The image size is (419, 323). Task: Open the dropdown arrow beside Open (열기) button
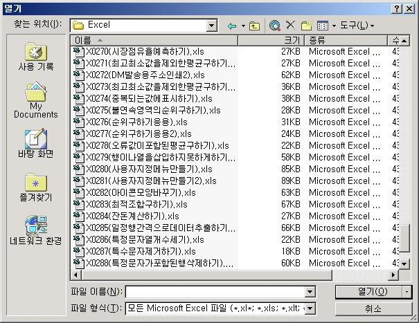click(x=407, y=292)
